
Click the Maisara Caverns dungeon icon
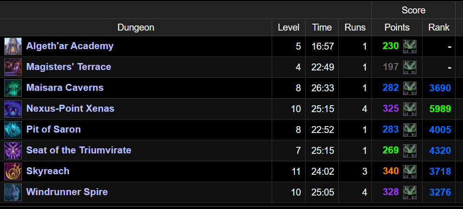[x=13, y=88]
